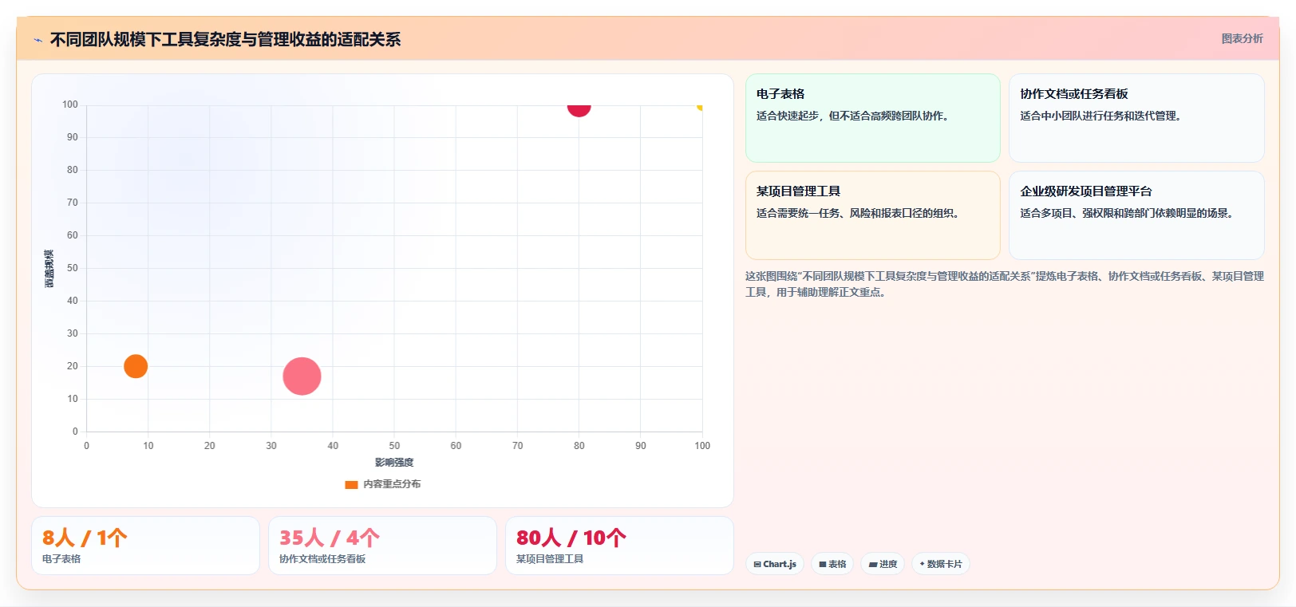Screen dimensions: 1296x607
Task: Click the 内容重点分布 legend text
Action: coord(392,484)
